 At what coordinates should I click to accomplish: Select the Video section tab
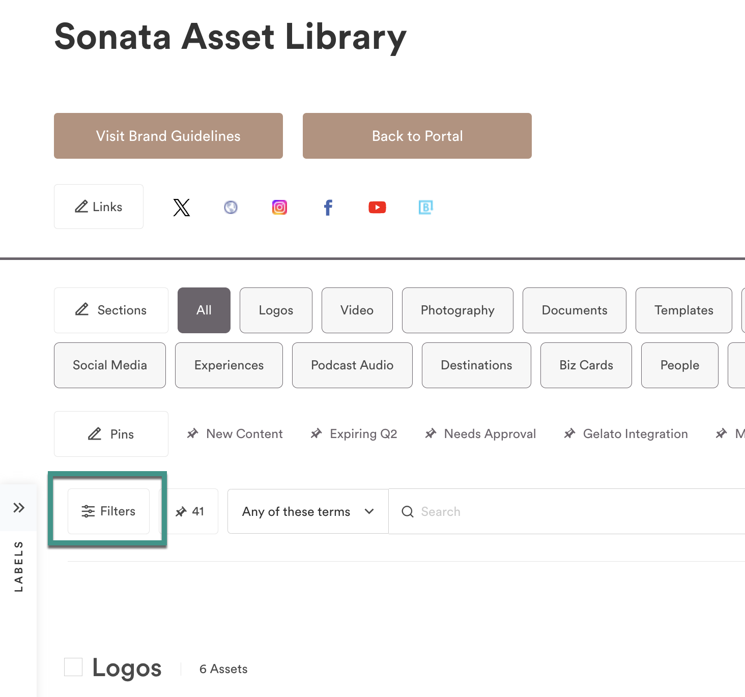click(357, 310)
